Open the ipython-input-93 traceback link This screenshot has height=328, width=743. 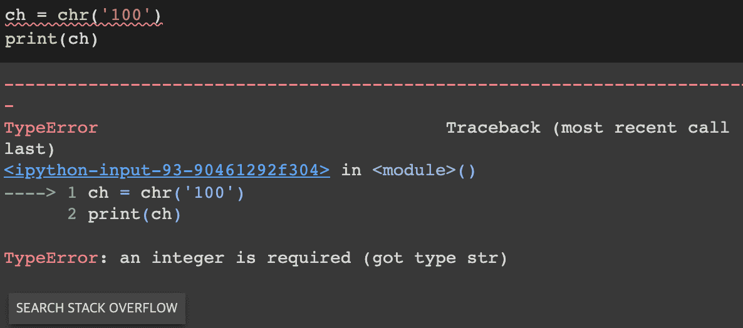167,170
